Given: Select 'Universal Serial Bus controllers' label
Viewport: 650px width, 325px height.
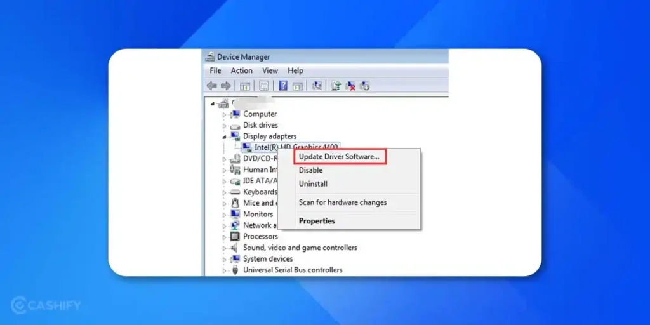Looking at the screenshot, I should pos(293,270).
